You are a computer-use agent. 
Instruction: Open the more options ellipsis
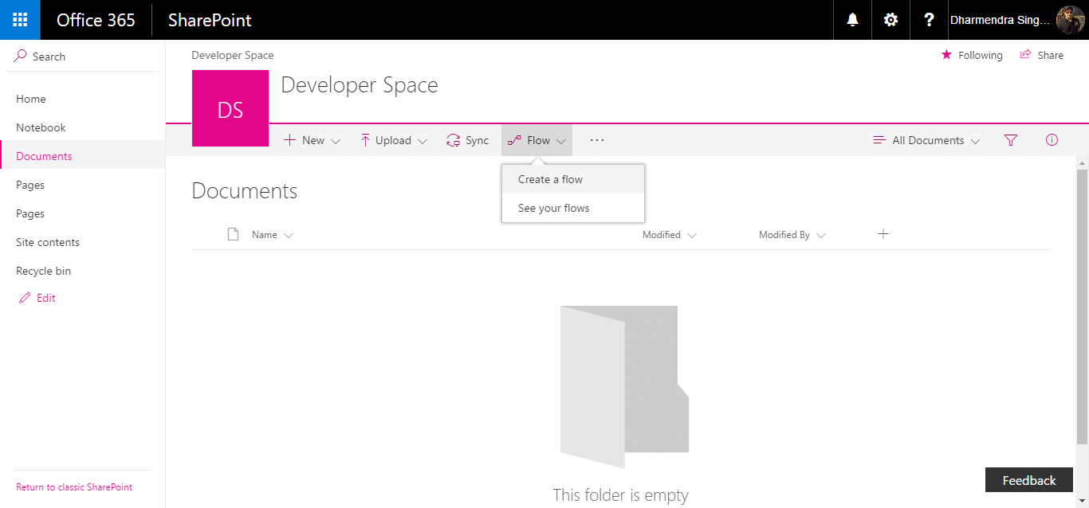click(597, 140)
